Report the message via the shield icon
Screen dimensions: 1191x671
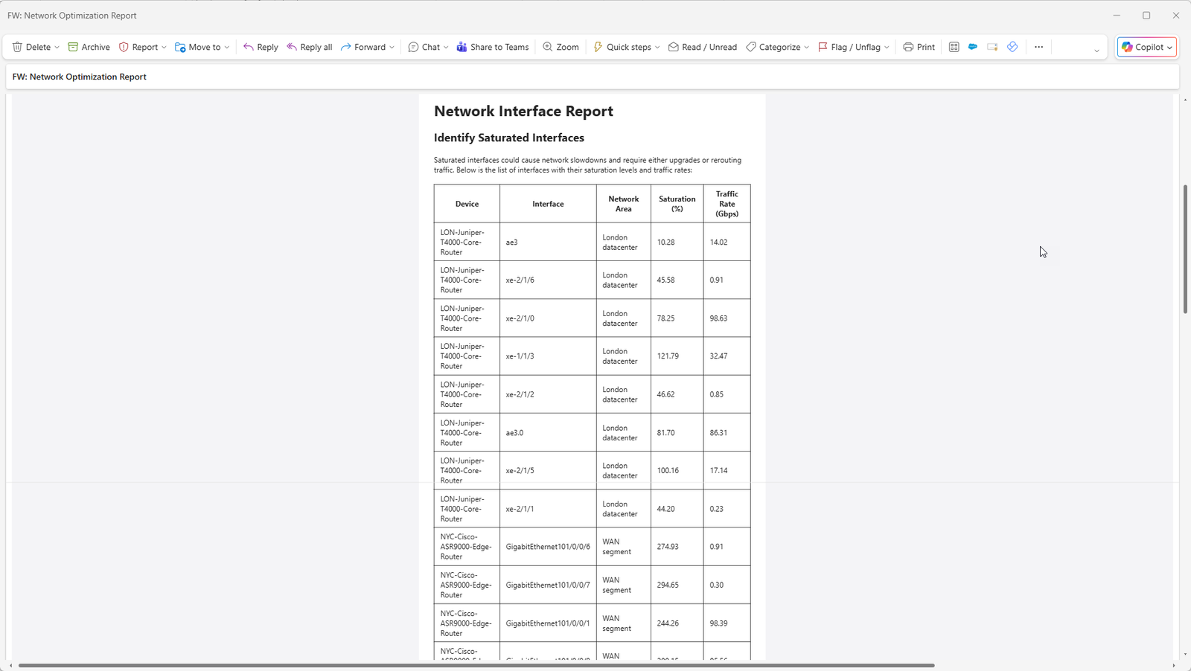(138, 47)
